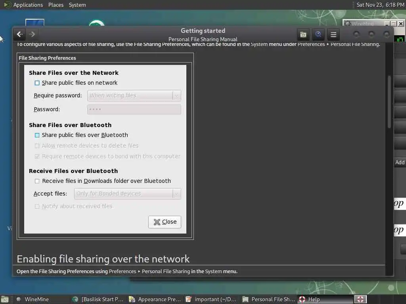The height and width of the screenshot is (304, 406).
Task: Open the Applications menu
Action: point(28,5)
